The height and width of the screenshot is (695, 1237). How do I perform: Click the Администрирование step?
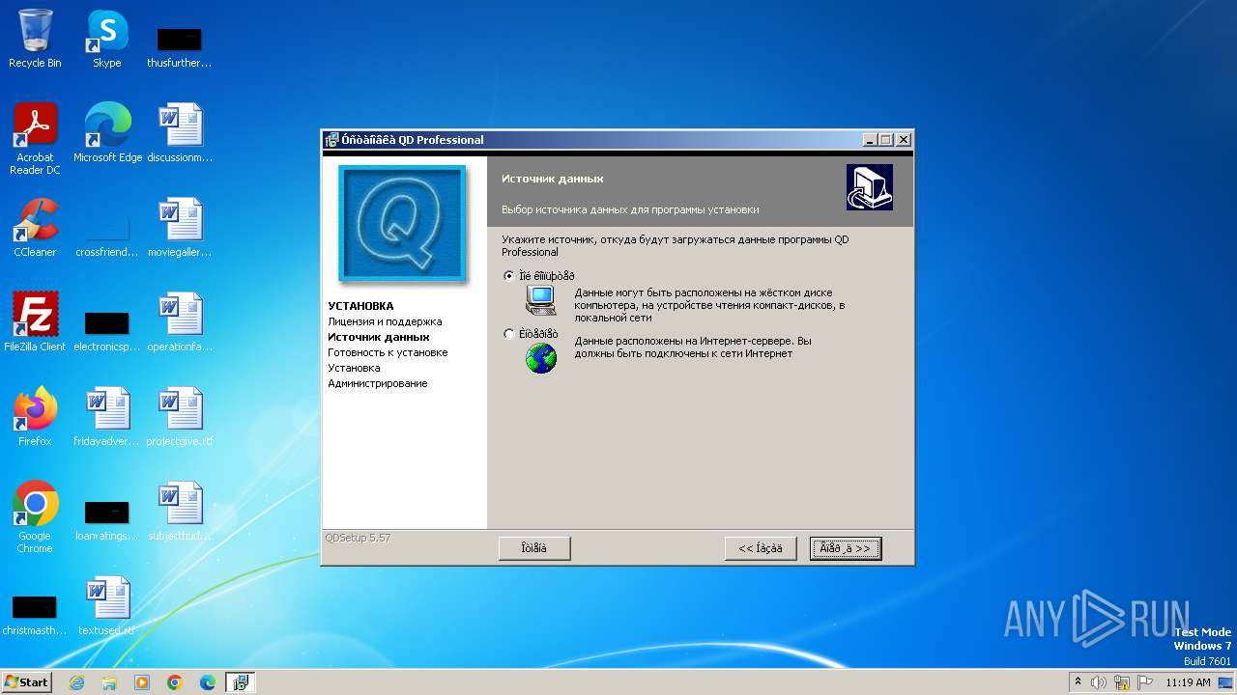377,383
